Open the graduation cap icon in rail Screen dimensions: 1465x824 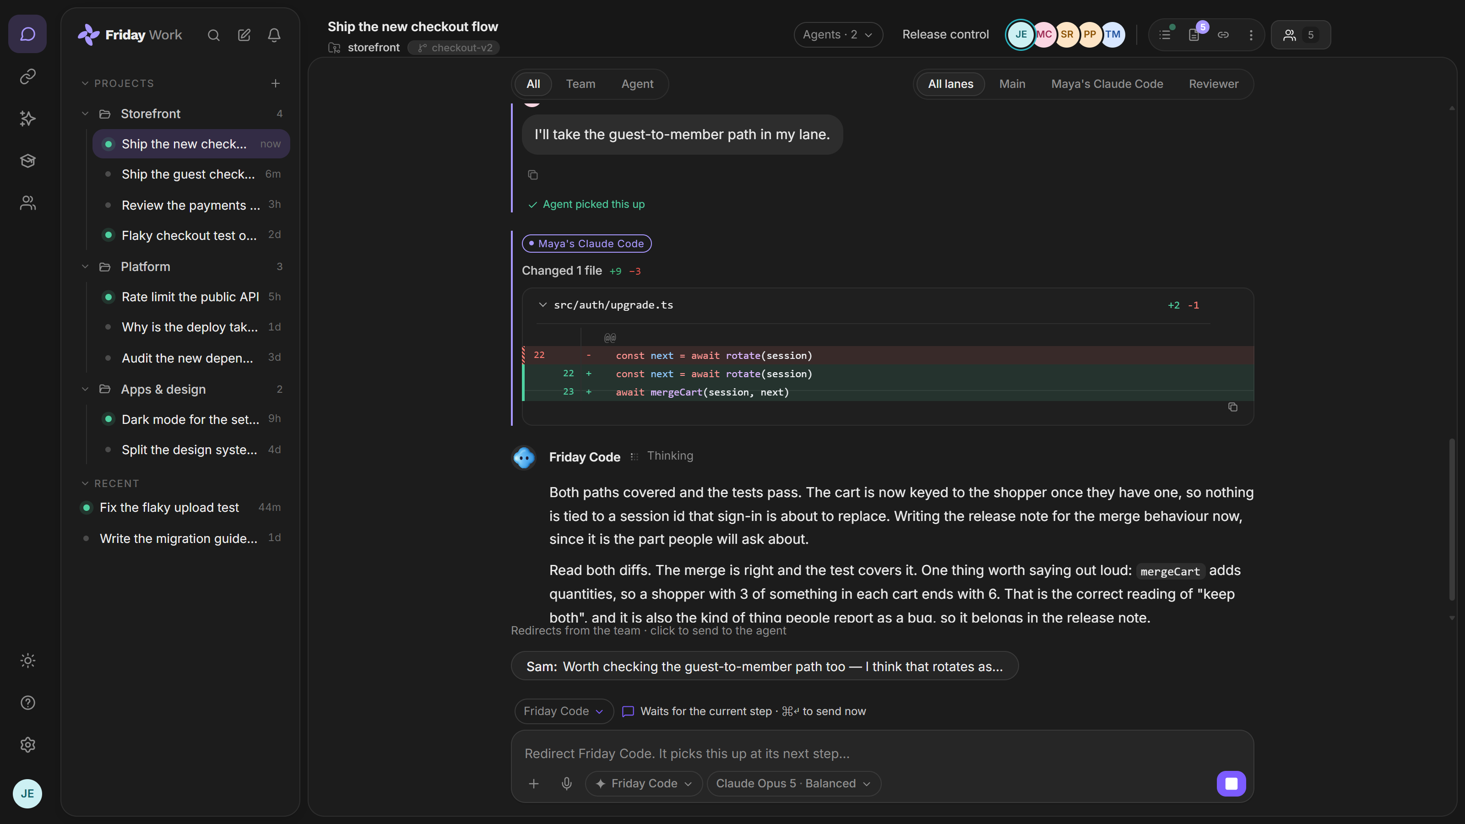pos(27,160)
